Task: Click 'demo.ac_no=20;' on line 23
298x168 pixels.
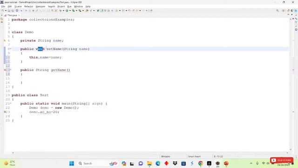Action: [x=44, y=112]
